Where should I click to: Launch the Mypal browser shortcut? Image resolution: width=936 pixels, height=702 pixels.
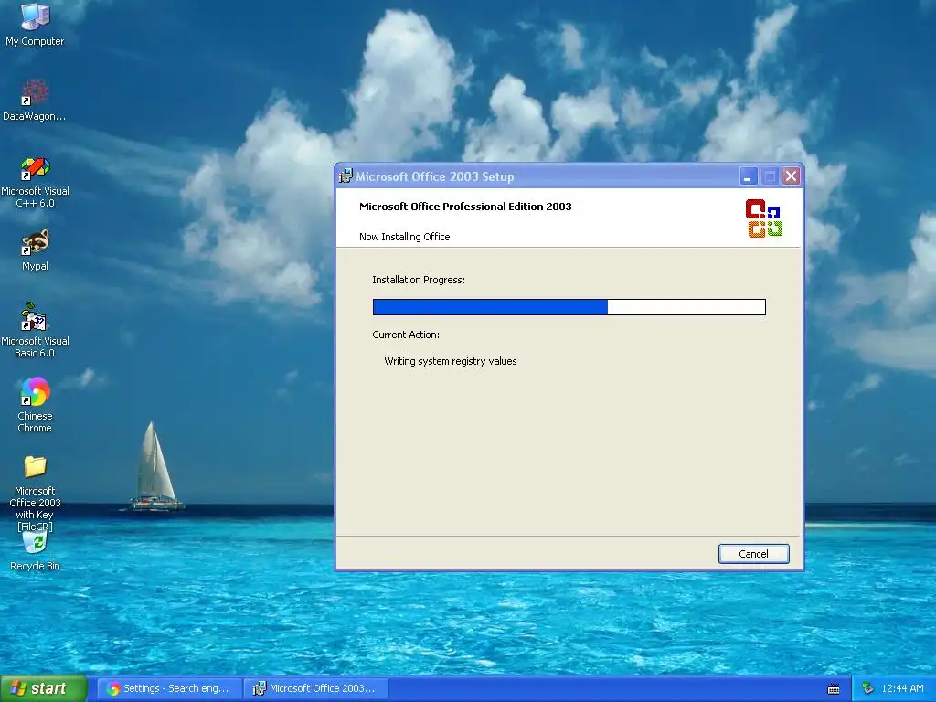[35, 250]
